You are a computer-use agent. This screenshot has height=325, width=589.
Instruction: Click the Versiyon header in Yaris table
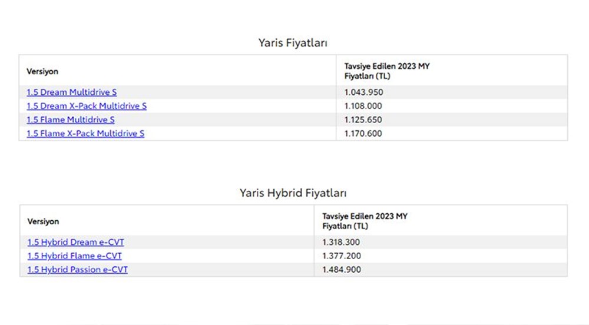(x=42, y=71)
